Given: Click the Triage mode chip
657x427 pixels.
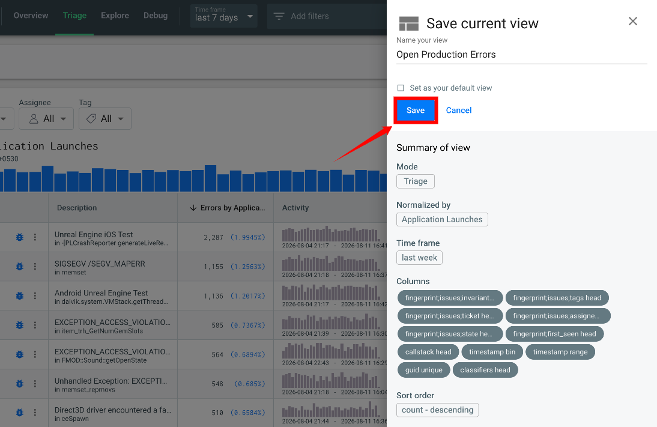Looking at the screenshot, I should click(415, 181).
